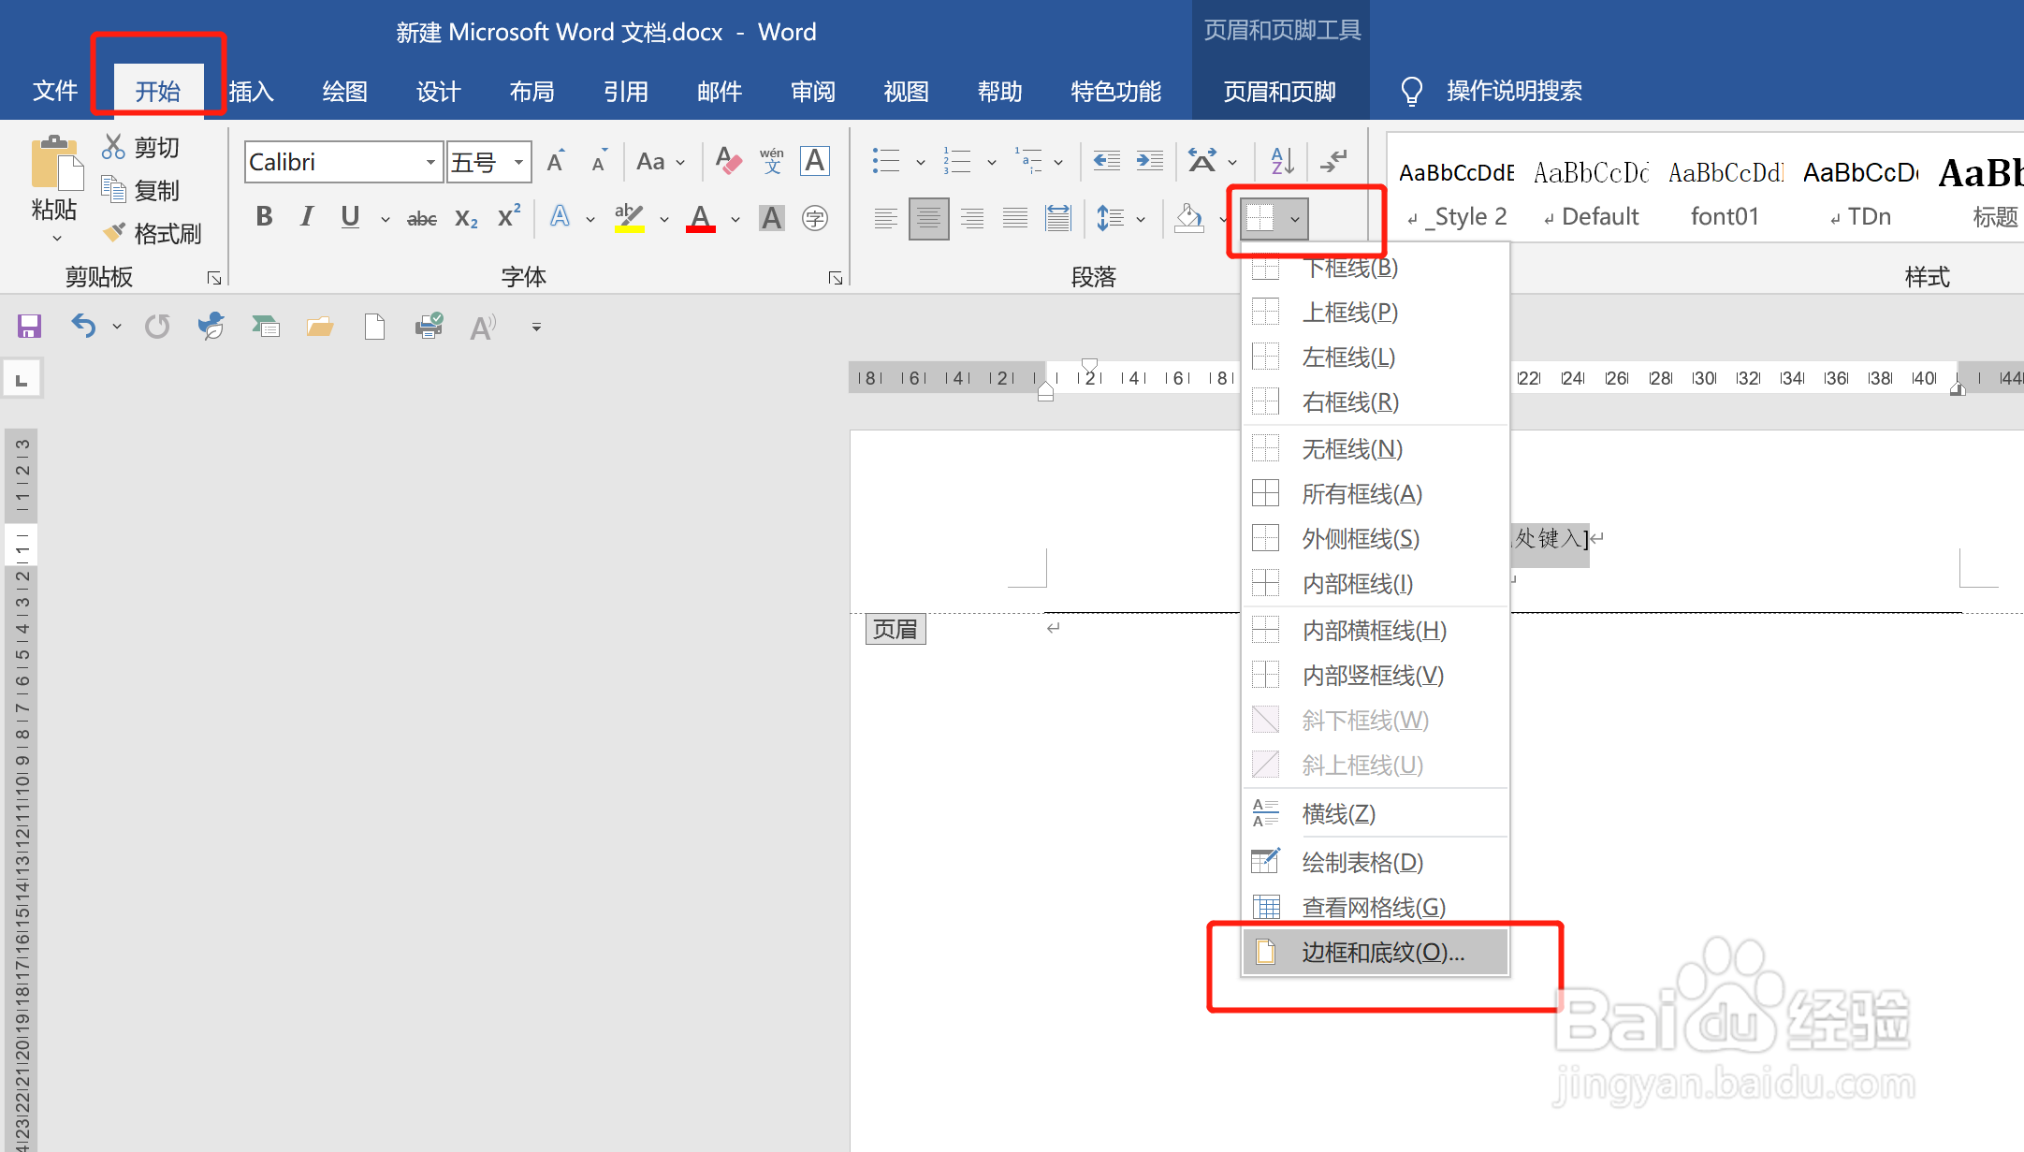Click the Open folder quick-access icon
2024x1152 pixels.
320,326
